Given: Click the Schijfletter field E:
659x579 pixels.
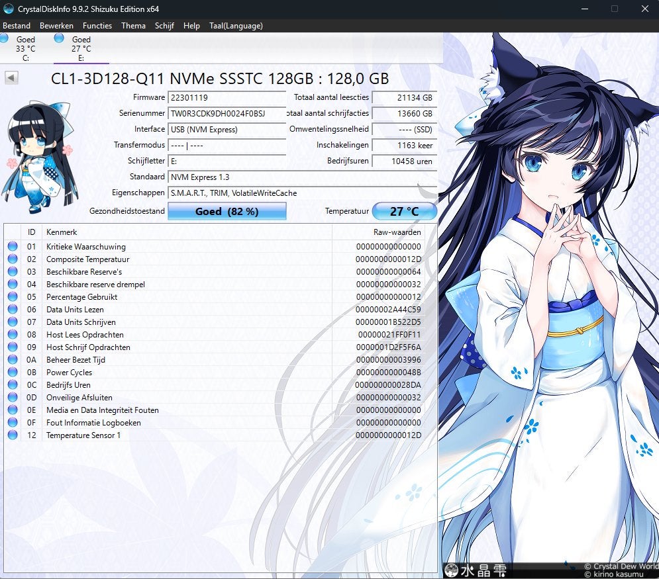Looking at the screenshot, I should point(227,161).
